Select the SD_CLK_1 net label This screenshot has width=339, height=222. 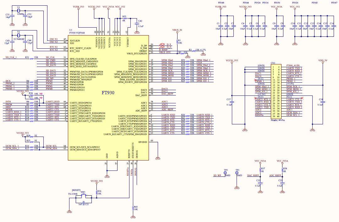tap(11, 57)
